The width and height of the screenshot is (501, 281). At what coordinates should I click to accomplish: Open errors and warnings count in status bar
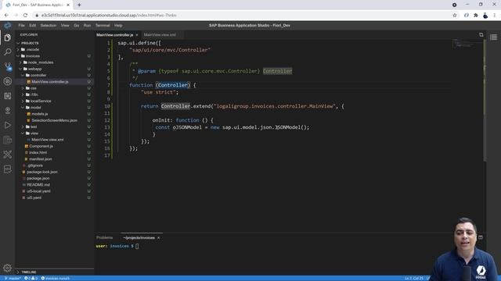tap(31, 279)
